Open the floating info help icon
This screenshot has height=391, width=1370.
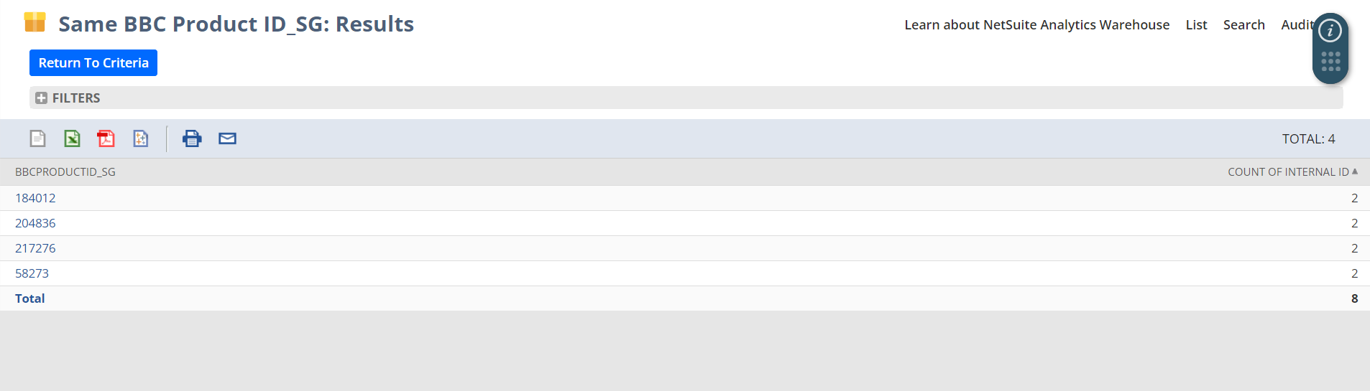click(1330, 31)
